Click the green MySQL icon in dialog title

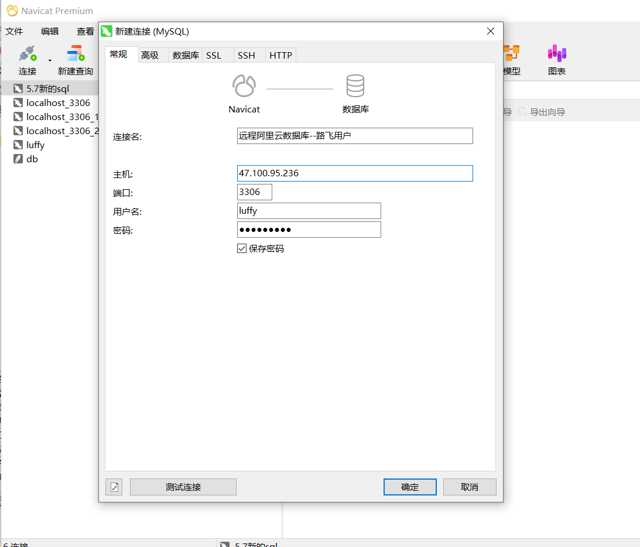(x=107, y=32)
